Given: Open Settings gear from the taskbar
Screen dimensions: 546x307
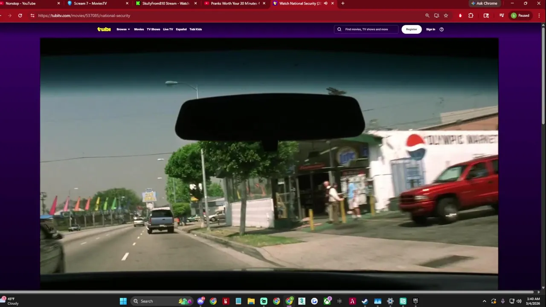Looking at the screenshot, I should tap(390, 301).
